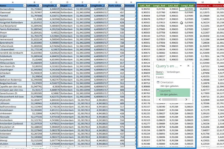224x149 pixels.
Task: Select Mijdrecht's Amsterdam depot cell
Action: coord(67,100)
